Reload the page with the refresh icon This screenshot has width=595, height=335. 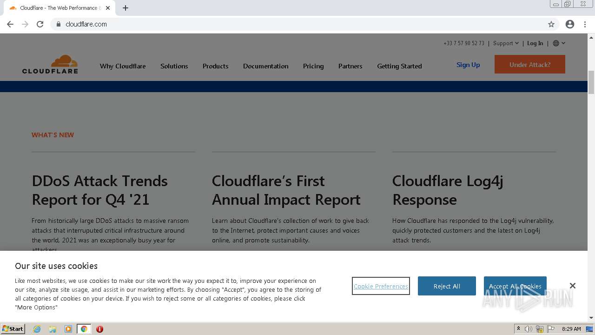coord(40,24)
